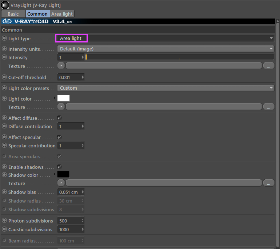The width and height of the screenshot is (280, 249).
Task: Toggle animation dot for Intensity units
Action: pos(4,49)
